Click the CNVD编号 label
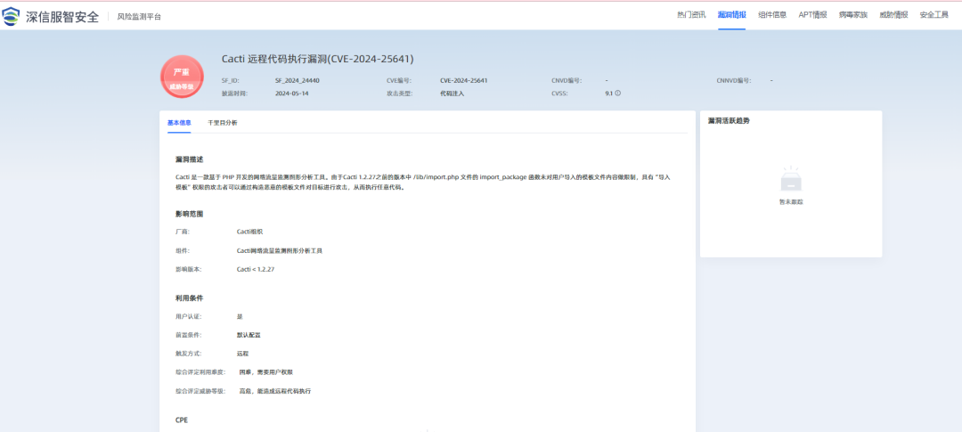Viewport: 962px width, 432px height. tap(567, 80)
